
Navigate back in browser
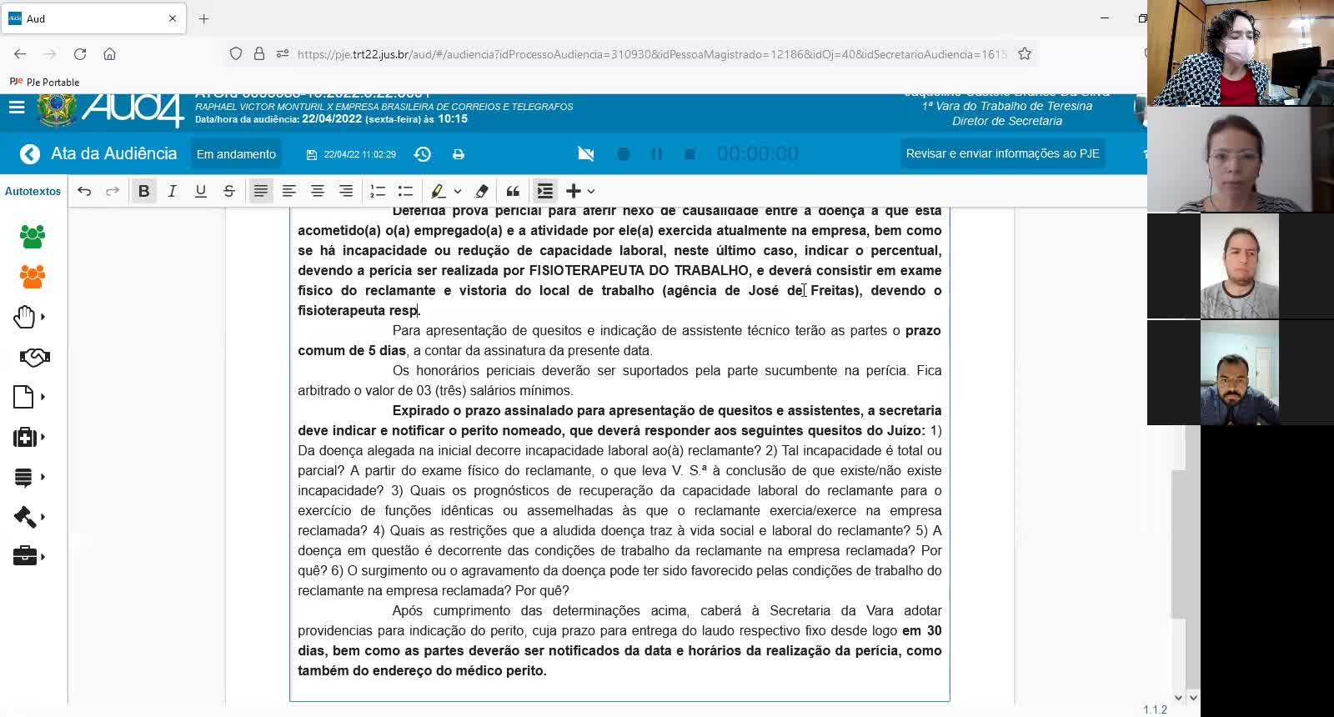coord(20,53)
